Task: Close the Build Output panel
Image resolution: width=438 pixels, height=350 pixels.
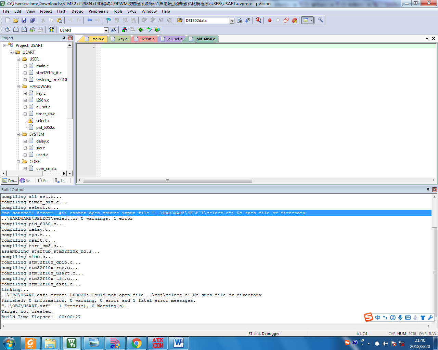Action: [435, 190]
